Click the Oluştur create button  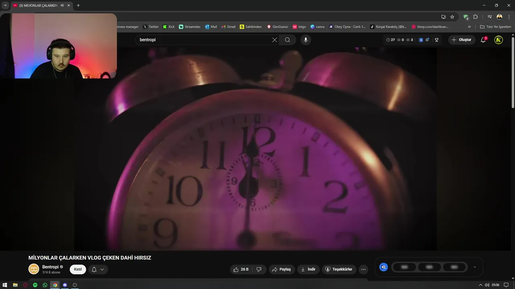click(461, 40)
